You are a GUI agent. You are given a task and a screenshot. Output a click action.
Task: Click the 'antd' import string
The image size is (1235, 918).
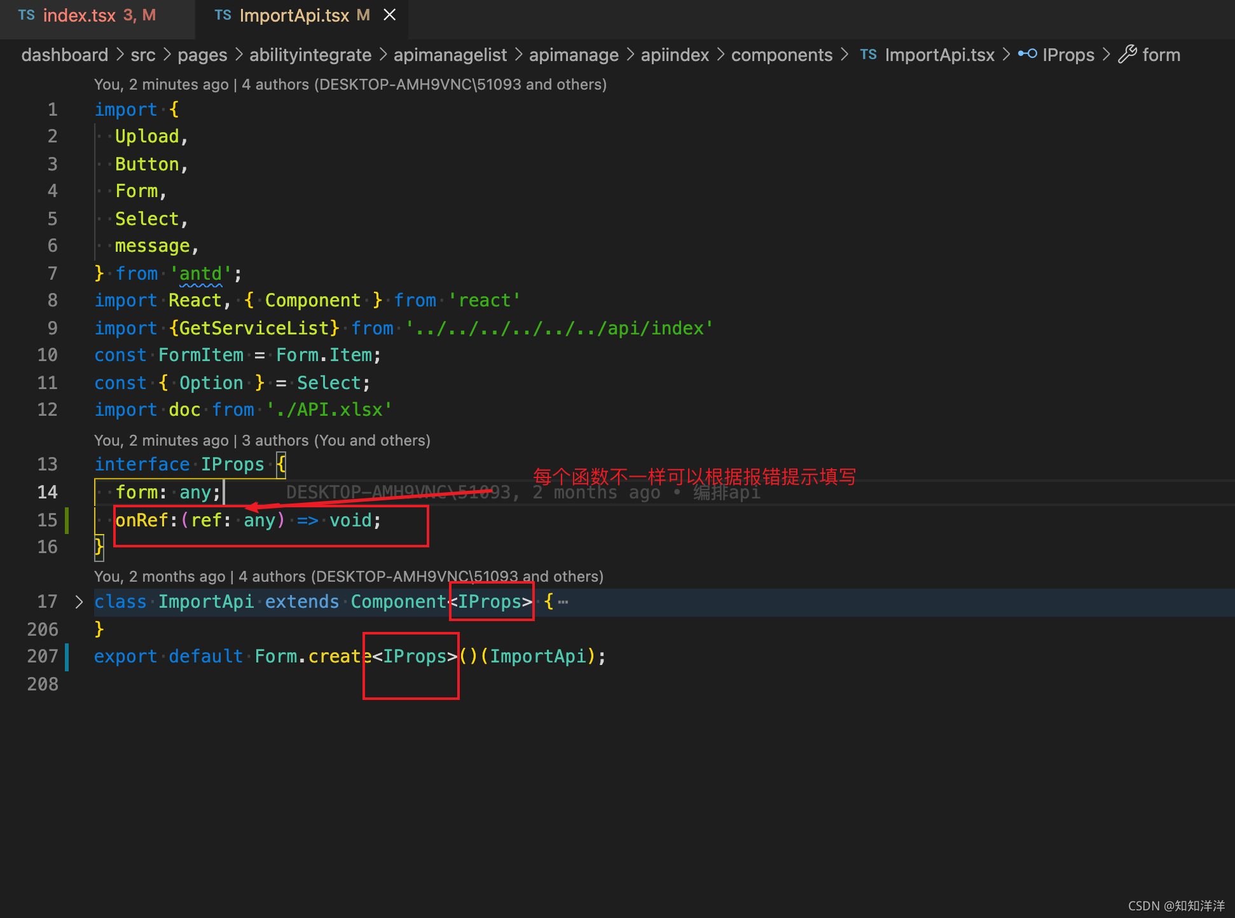[x=201, y=274]
